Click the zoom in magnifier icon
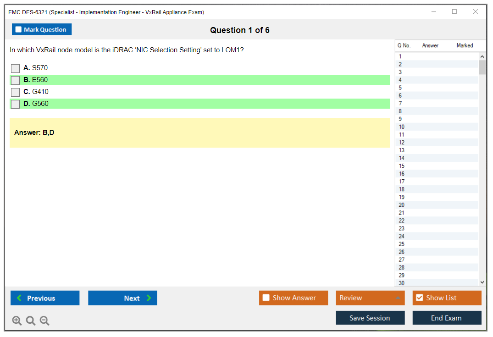Image resolution: width=493 pixels, height=337 pixels. tap(17, 321)
